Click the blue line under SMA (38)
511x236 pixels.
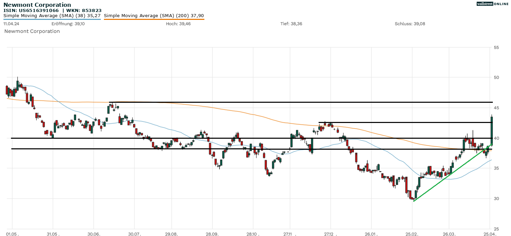52,19
